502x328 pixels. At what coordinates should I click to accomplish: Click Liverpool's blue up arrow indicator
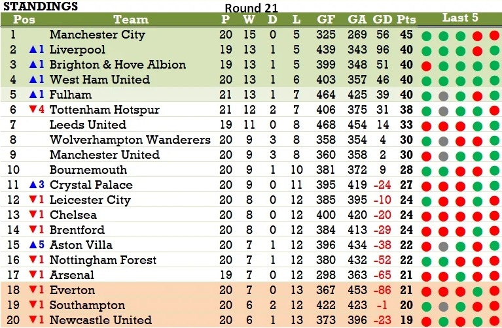point(33,50)
